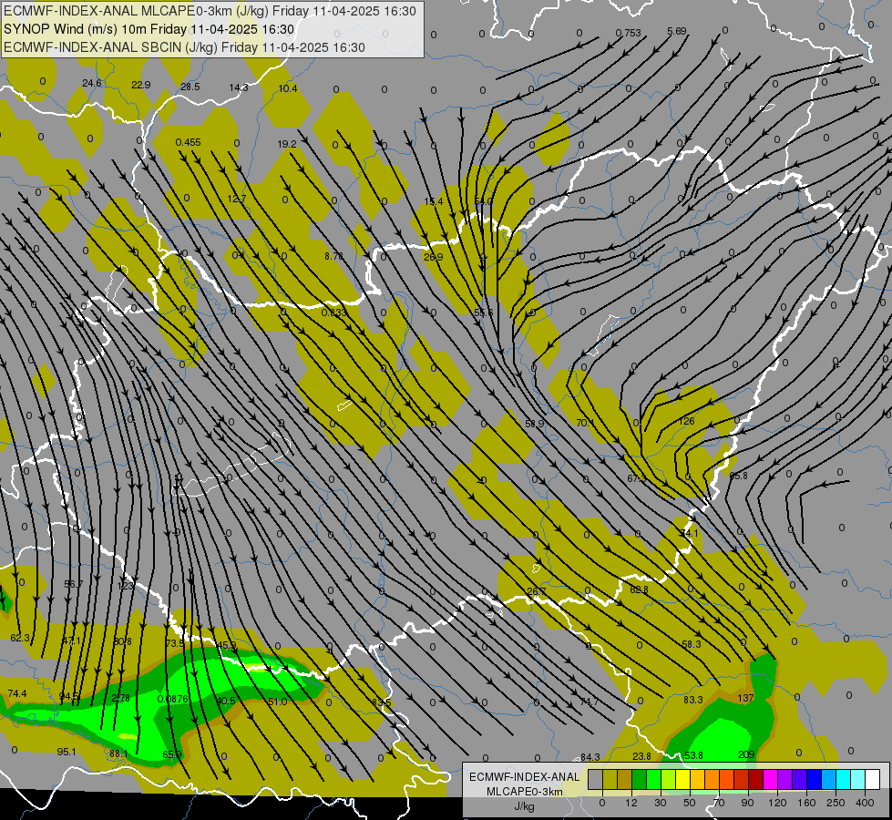The height and width of the screenshot is (820, 892).
Task: Click the map value 2.78
Action: click(120, 698)
